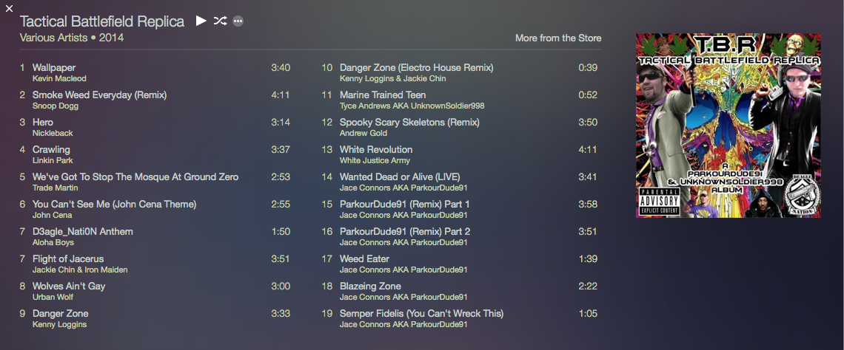This screenshot has width=844, height=350.
Task: Click the 1:50 duration of D3agle_Nati0N Anthem
Action: point(281,232)
